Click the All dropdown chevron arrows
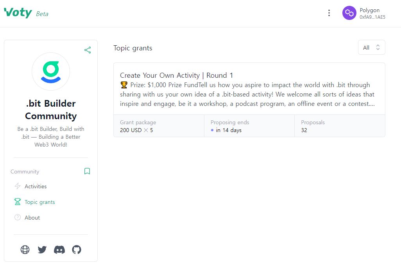 coord(378,47)
